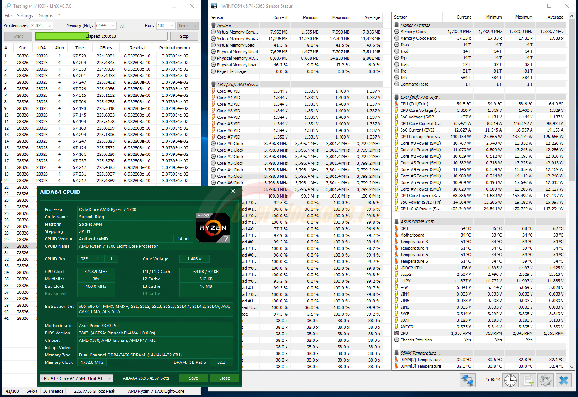This screenshot has height=397, width=578.
Task: Select the 'SoC Voltage (SVI2...' sensor row
Action: (x=480, y=117)
